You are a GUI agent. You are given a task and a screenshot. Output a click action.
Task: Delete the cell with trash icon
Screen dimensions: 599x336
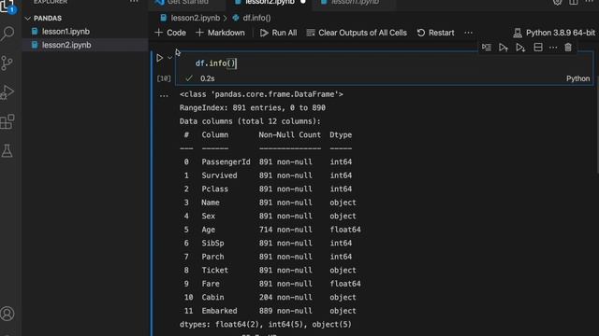[568, 48]
